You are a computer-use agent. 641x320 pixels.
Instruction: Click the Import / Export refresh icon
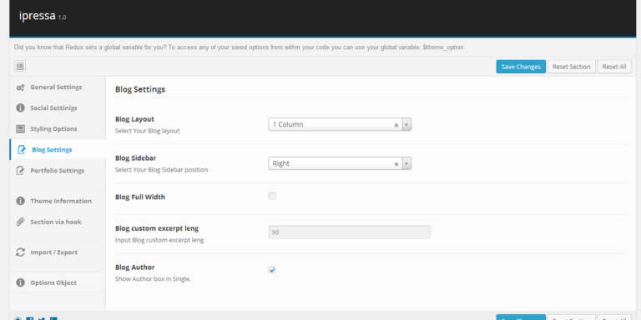pyautogui.click(x=20, y=252)
